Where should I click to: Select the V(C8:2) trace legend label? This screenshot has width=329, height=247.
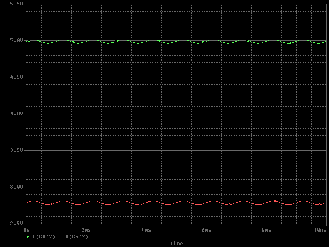coord(44,237)
